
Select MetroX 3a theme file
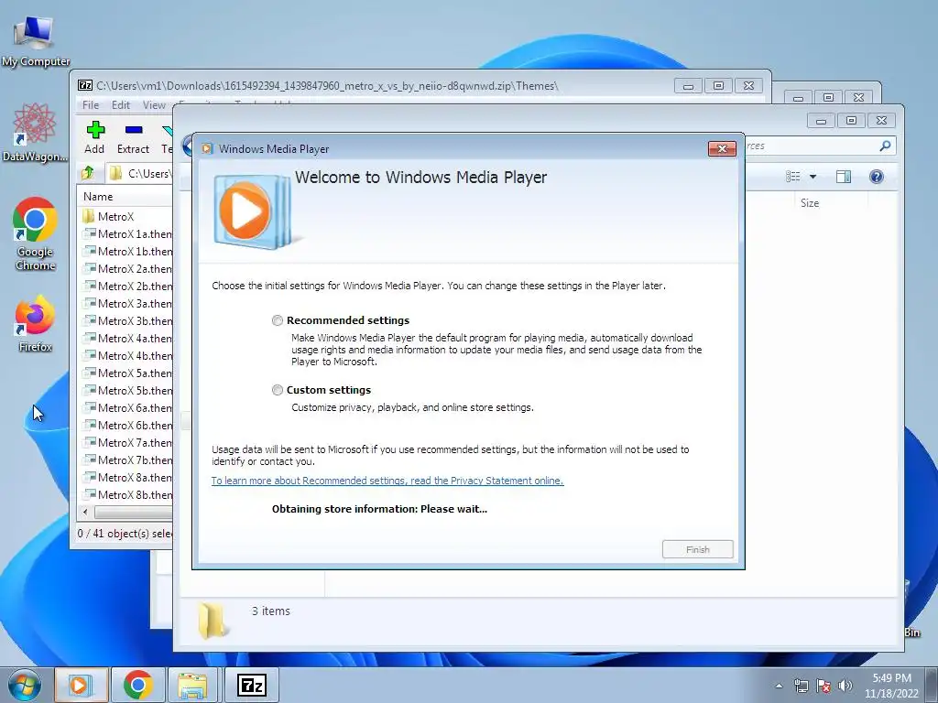coord(127,303)
